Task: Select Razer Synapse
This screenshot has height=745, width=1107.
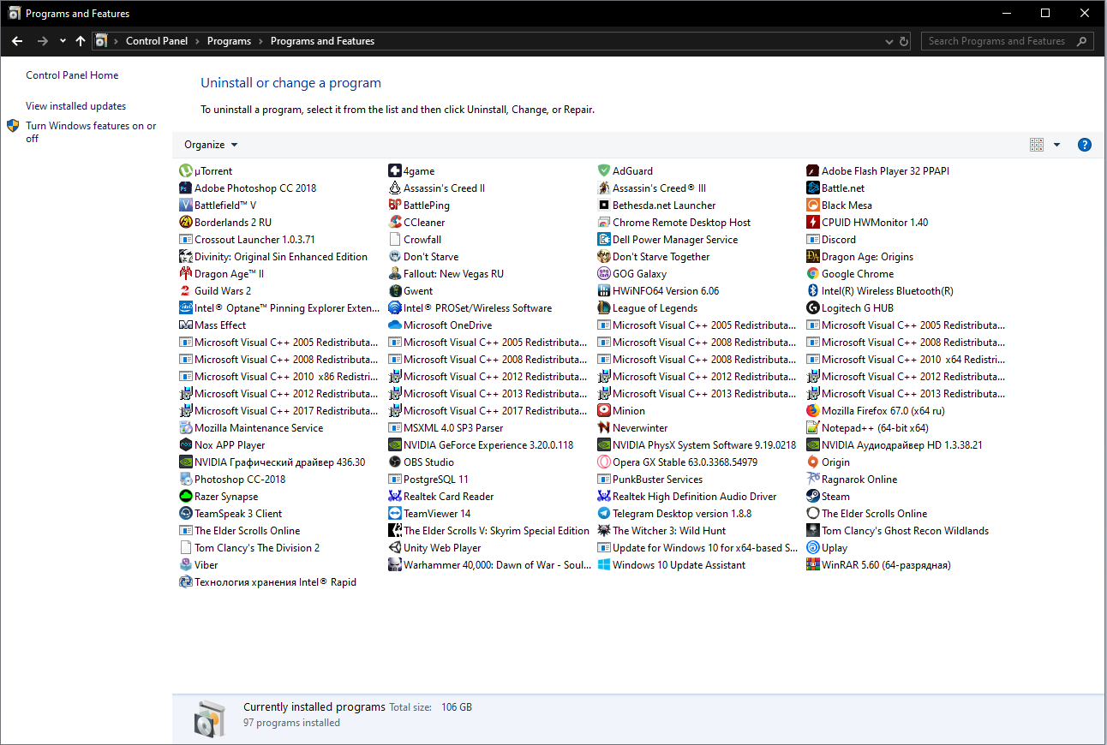Action: pyautogui.click(x=227, y=496)
